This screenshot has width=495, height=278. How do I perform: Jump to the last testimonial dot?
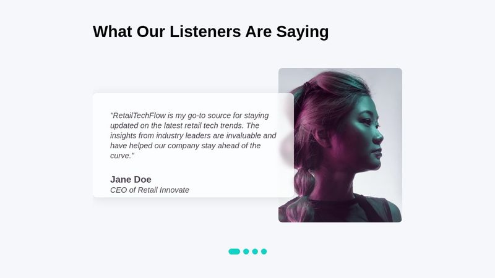(264, 251)
